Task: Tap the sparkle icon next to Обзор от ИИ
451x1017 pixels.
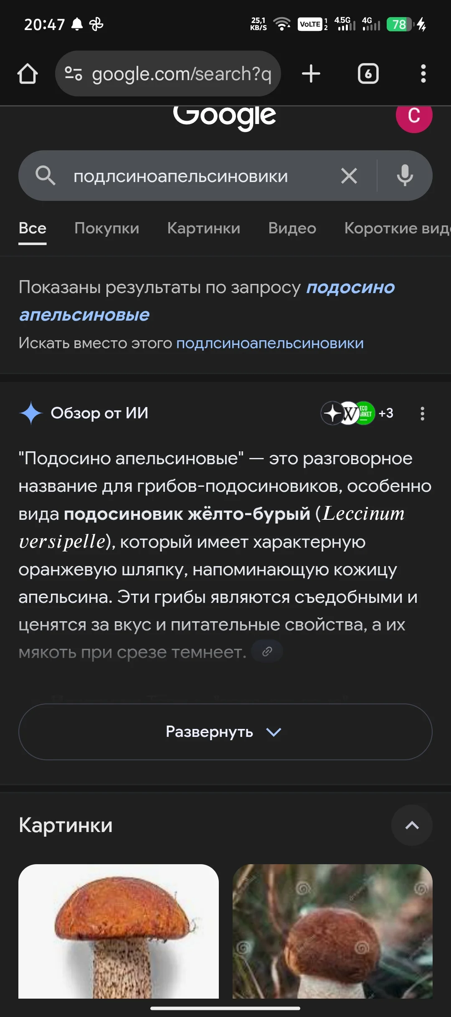Action: click(32, 413)
